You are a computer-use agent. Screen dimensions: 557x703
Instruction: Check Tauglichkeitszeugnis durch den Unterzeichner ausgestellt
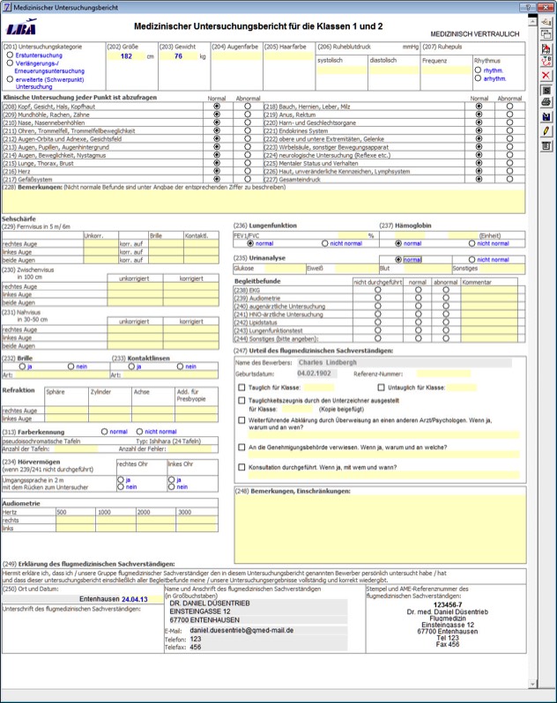[x=241, y=400]
